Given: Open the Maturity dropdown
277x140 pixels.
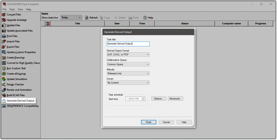Looking at the screenshot, I should (x=128, y=73).
